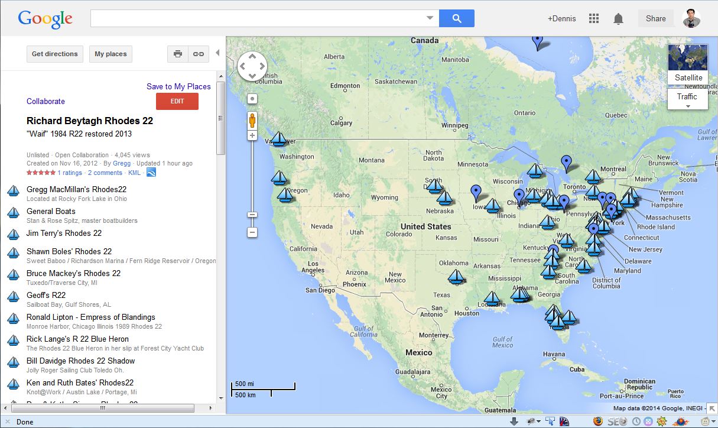Open the 2 comments link
This screenshot has width=718, height=428.
(105, 173)
